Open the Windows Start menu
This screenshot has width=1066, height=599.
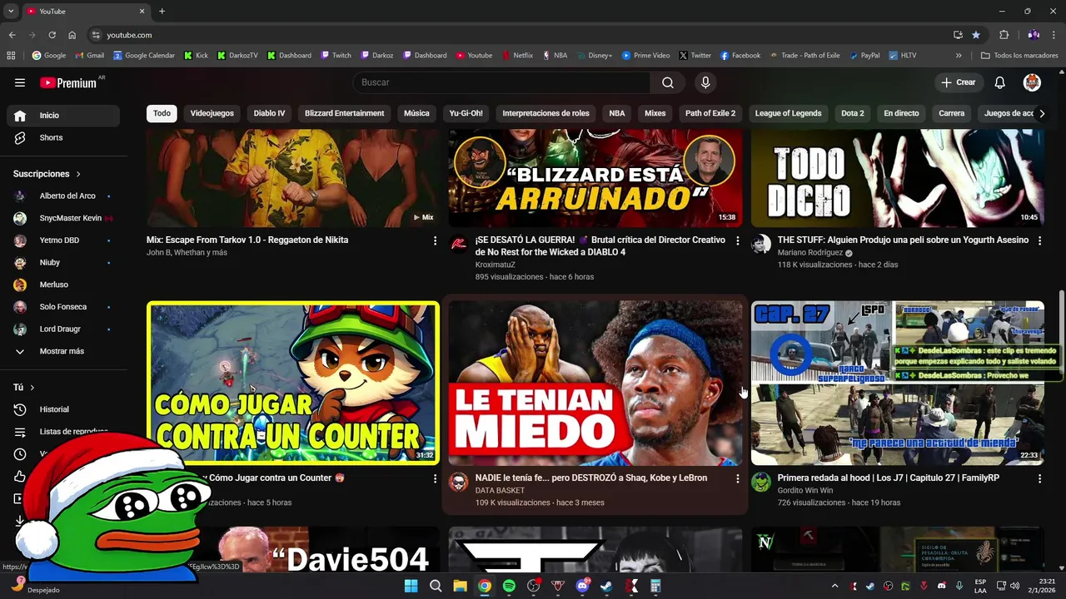[411, 586]
